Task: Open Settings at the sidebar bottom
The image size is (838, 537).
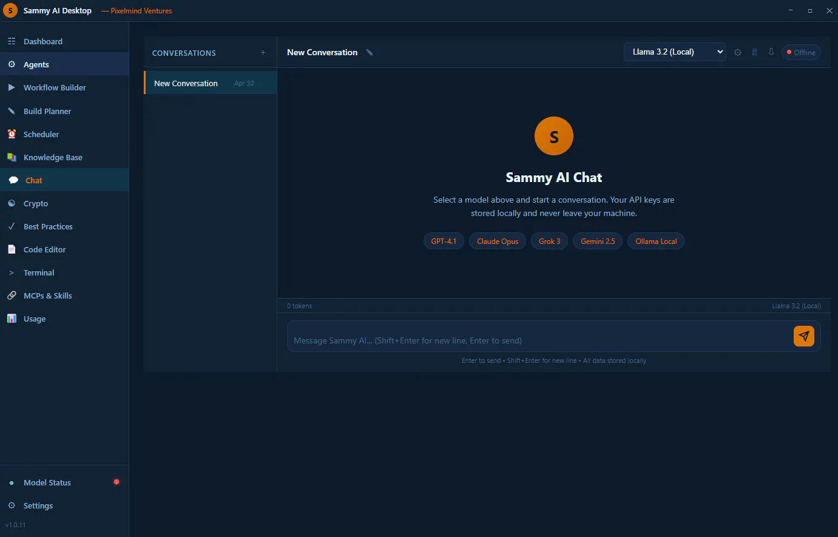Action: point(64,505)
